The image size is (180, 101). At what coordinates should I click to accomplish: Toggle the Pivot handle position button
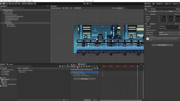click(24, 4)
